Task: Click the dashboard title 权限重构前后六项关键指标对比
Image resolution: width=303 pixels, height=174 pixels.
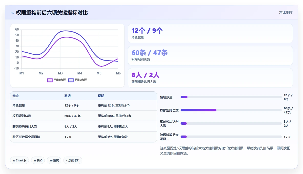Action: point(52,13)
